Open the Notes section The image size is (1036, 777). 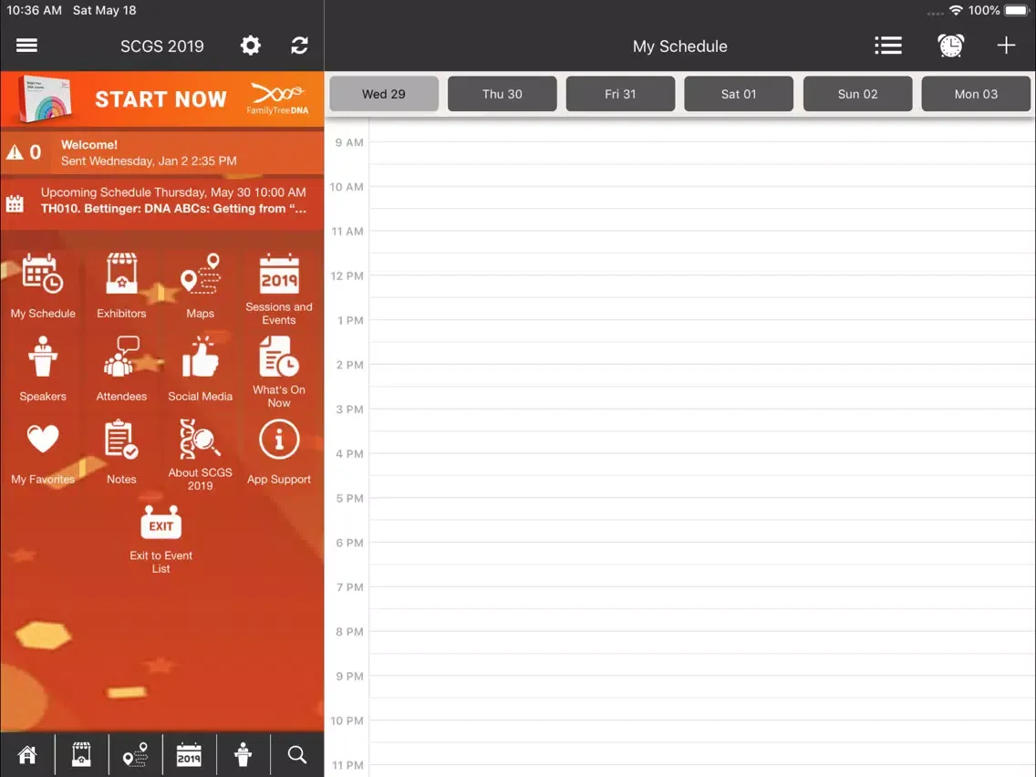point(121,452)
